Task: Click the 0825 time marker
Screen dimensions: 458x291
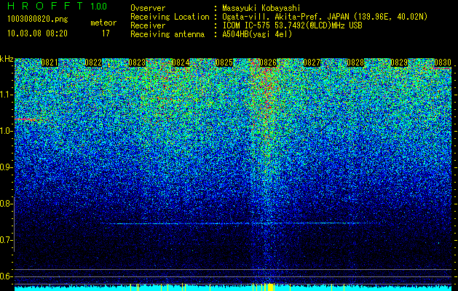Action: (224, 63)
